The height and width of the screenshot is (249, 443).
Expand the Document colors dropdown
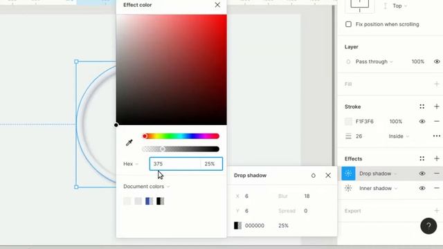[x=146, y=187]
